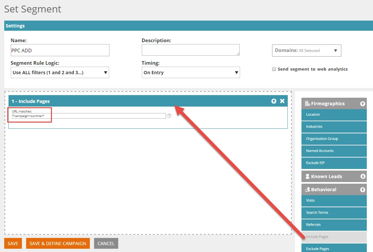This screenshot has width=373, height=252.
Task: Click the Name field containing PPC ADD
Action: click(60, 50)
